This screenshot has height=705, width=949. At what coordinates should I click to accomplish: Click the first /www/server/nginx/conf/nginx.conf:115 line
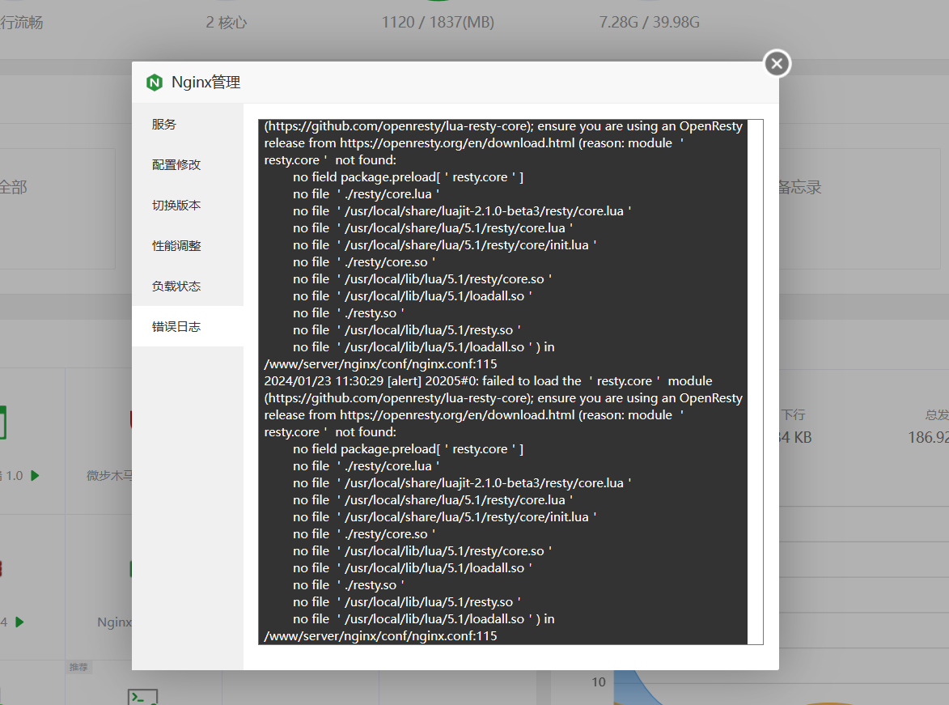(x=381, y=364)
